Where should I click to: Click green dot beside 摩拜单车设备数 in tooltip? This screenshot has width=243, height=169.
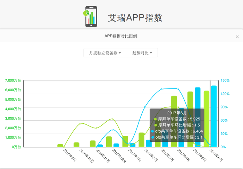[156, 119]
